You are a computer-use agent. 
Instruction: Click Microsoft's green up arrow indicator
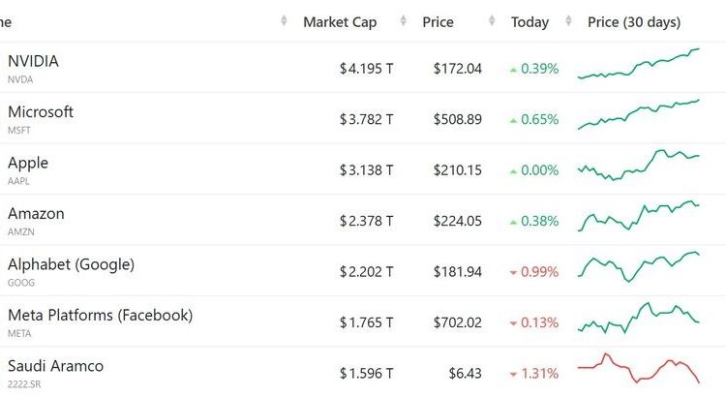point(513,121)
